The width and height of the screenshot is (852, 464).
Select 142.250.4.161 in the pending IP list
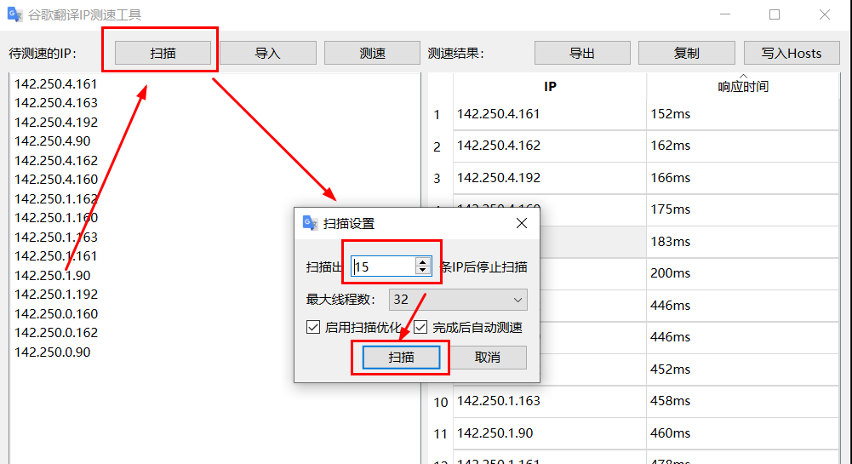(56, 84)
